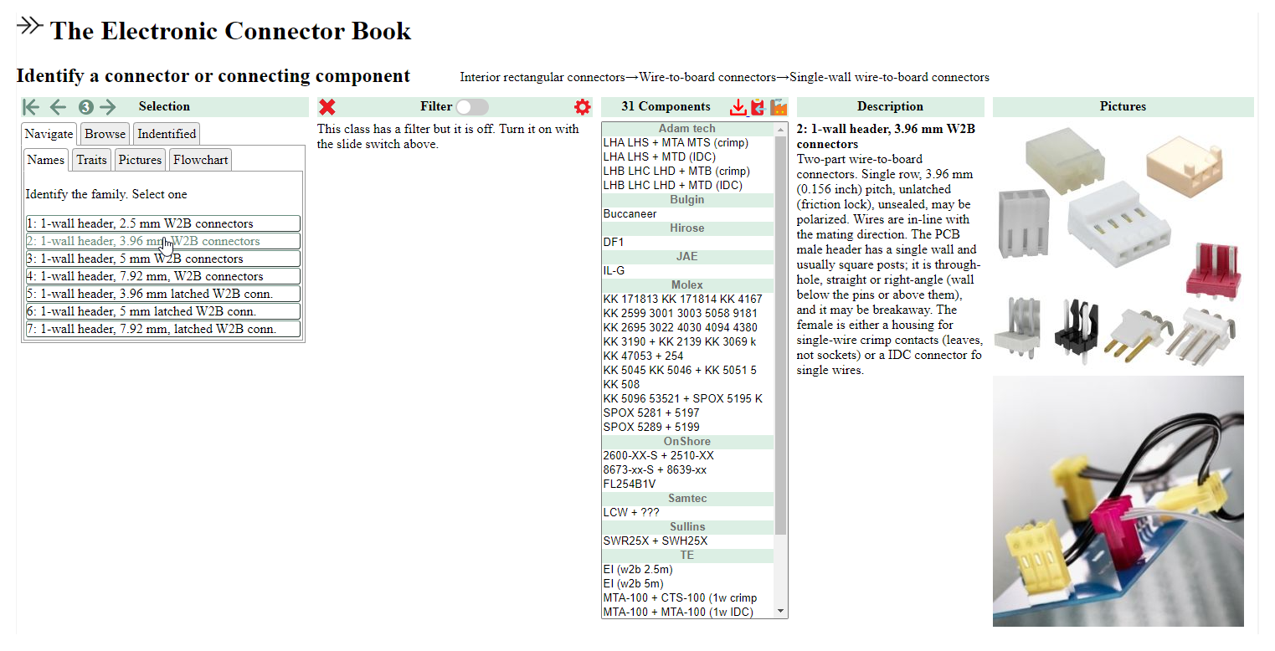Image resolution: width=1275 pixels, height=651 pixels.
Task: Open filter settings with the red gear
Action: (x=582, y=107)
